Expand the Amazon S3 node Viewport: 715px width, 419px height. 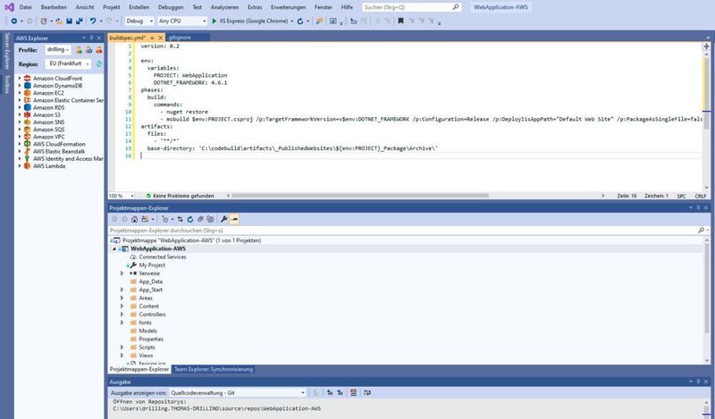[20, 115]
